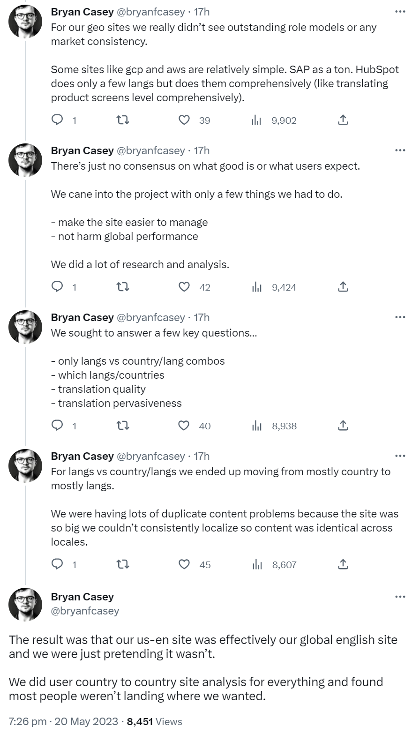Screen dimensions: 412x734
Task: Like the tweet with 42 likes
Action: [184, 287]
